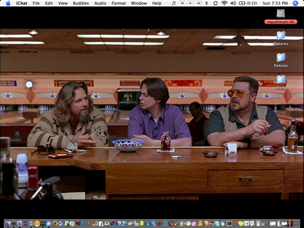Open Mail stamp icon in Dock
This screenshot has width=304, height=228.
[20, 223]
